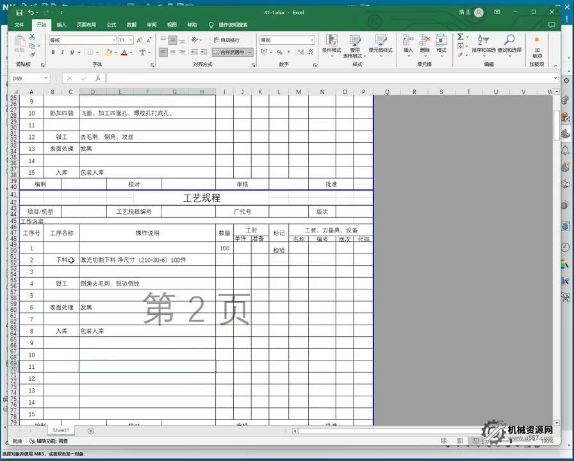
Task: Toggle Wrap Text (自动换行)
Action: 226,40
